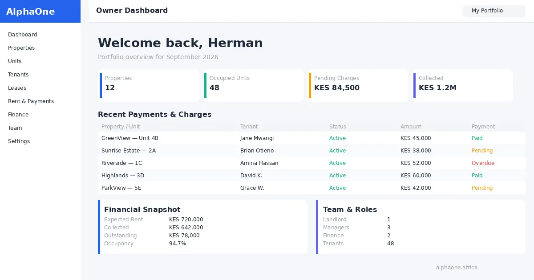Click the Property / Unit column header
Viewport: 534px width, 280px height.
121,127
